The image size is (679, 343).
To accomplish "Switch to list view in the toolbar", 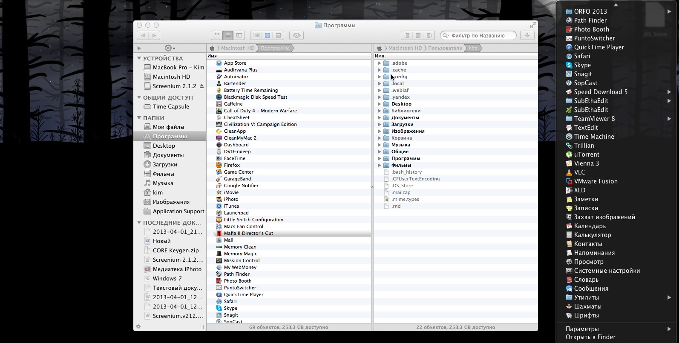I will point(228,35).
